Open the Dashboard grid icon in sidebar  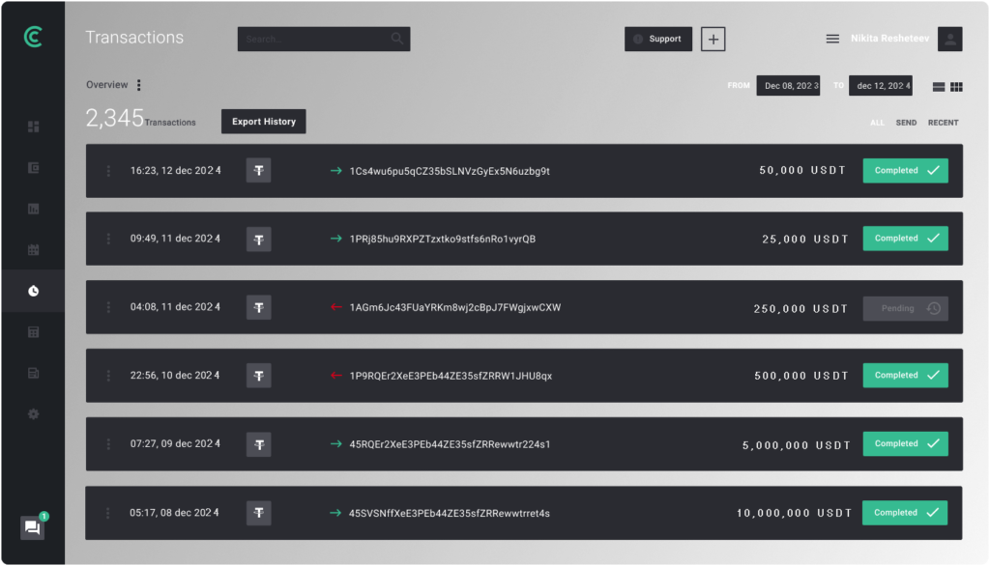click(33, 126)
